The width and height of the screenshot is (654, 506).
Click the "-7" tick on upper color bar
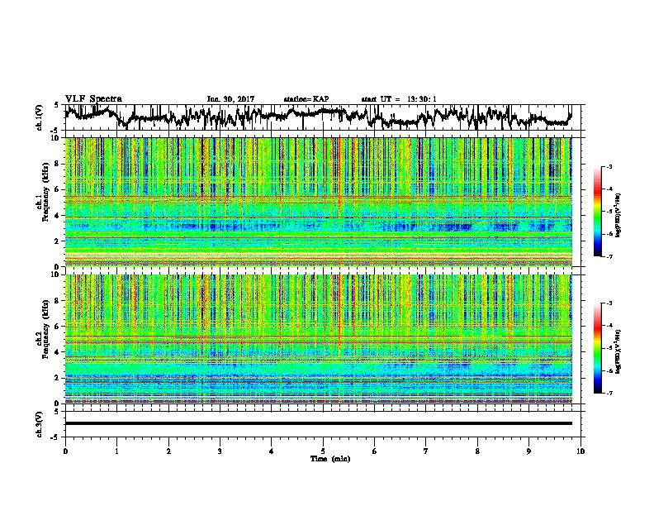(x=609, y=256)
